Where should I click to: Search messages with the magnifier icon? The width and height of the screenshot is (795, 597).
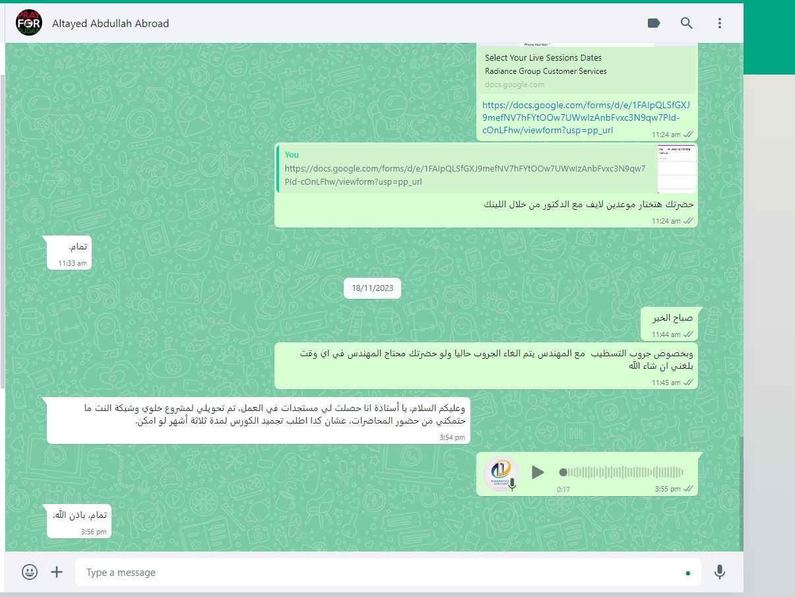[x=687, y=23]
